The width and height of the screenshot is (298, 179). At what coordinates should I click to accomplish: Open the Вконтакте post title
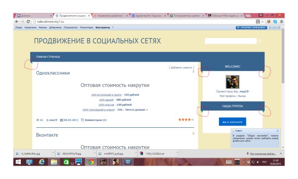(x=47, y=135)
